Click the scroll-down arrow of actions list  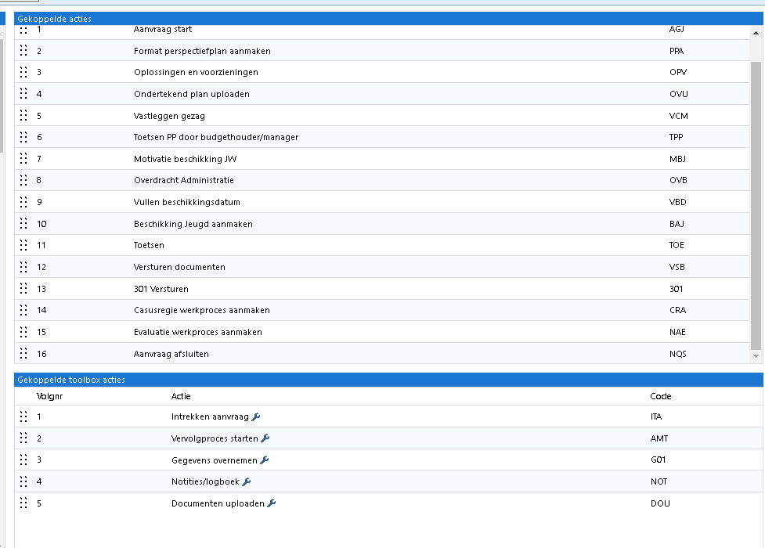coord(756,356)
